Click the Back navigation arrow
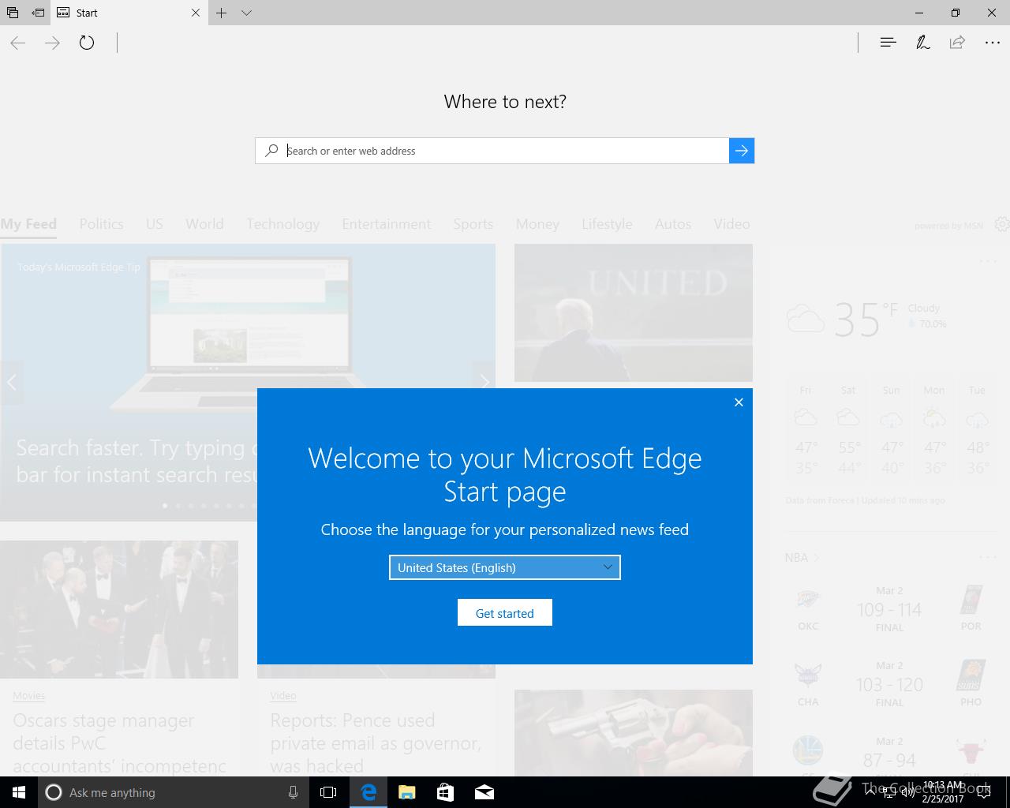Image resolution: width=1010 pixels, height=808 pixels. pos(18,43)
